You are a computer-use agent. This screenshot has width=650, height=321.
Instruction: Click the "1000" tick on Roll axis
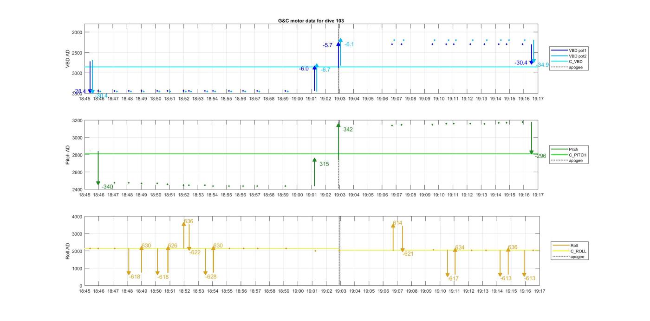coord(76,269)
